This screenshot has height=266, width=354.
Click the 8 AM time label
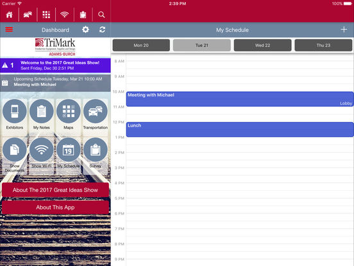(119, 61)
